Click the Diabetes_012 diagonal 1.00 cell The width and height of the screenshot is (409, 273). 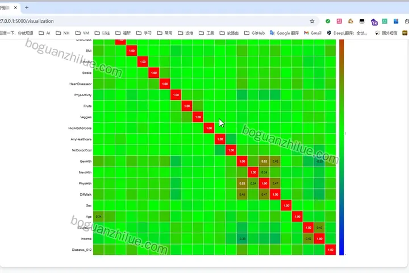[x=331, y=250]
